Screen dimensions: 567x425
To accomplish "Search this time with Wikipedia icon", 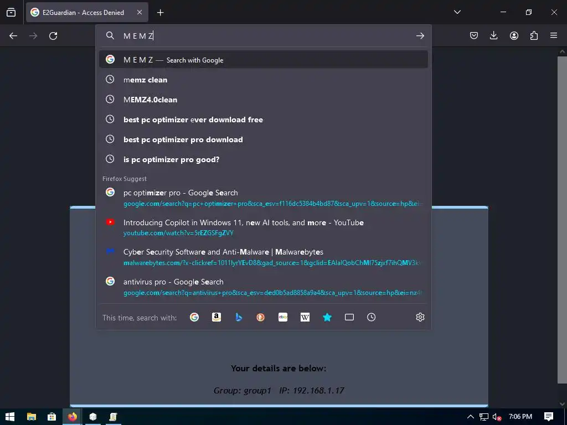I will click(x=305, y=317).
